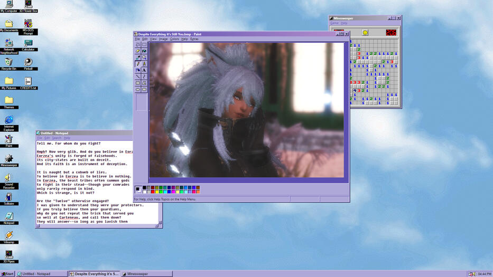Viewport: 493px width, 277px height.
Task: Choose the Airbrush spray tool
Action: pyautogui.click(x=138, y=70)
